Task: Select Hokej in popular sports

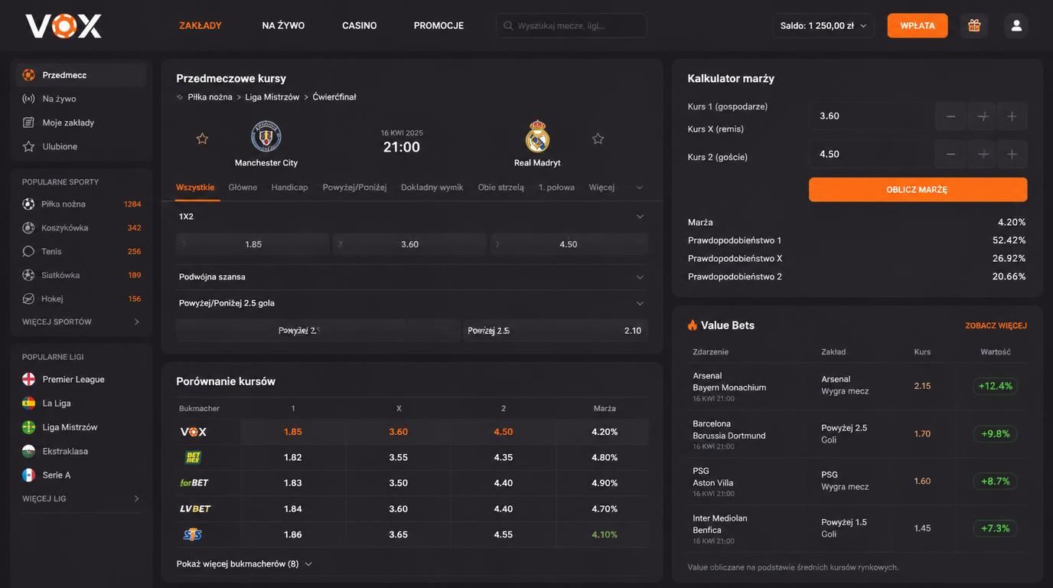Action: [x=81, y=299]
